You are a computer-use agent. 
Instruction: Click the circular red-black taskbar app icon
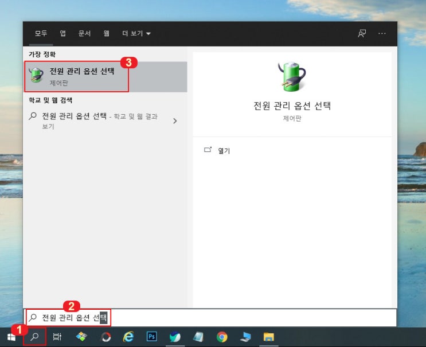105,337
